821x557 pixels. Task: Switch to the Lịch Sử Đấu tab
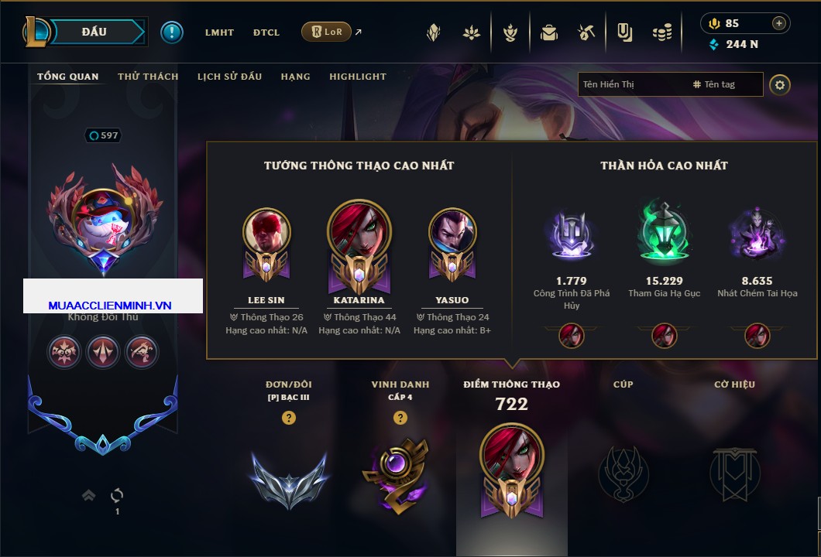click(x=229, y=77)
